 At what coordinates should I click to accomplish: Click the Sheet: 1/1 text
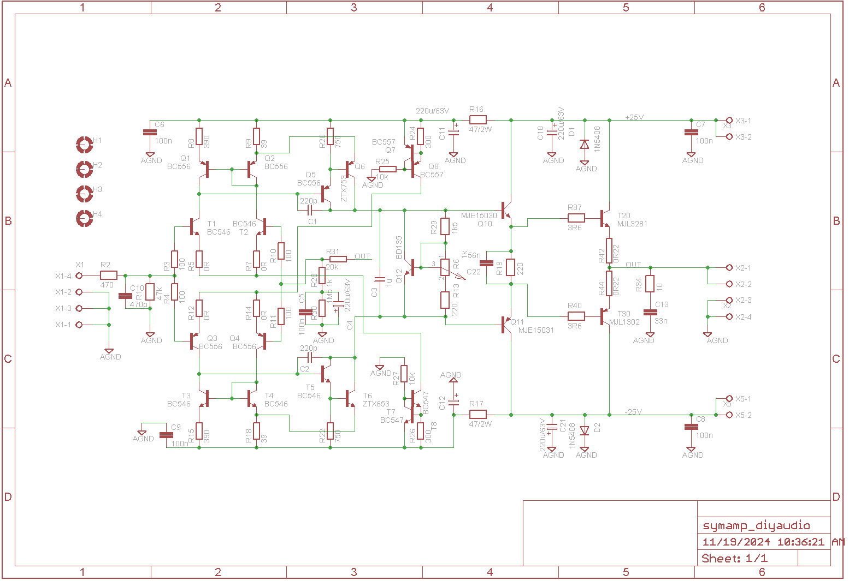[734, 558]
